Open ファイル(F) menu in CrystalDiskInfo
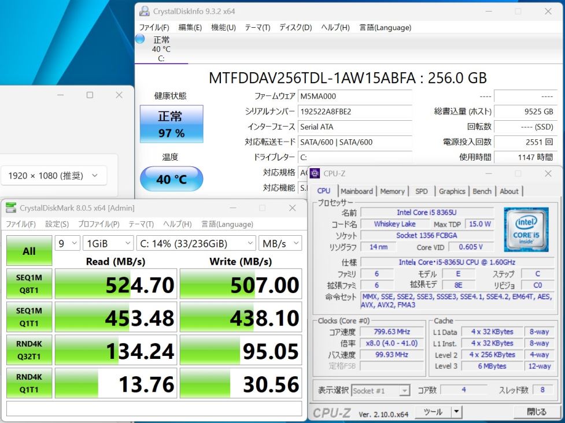Screen dimensions: 565x423 [154, 27]
